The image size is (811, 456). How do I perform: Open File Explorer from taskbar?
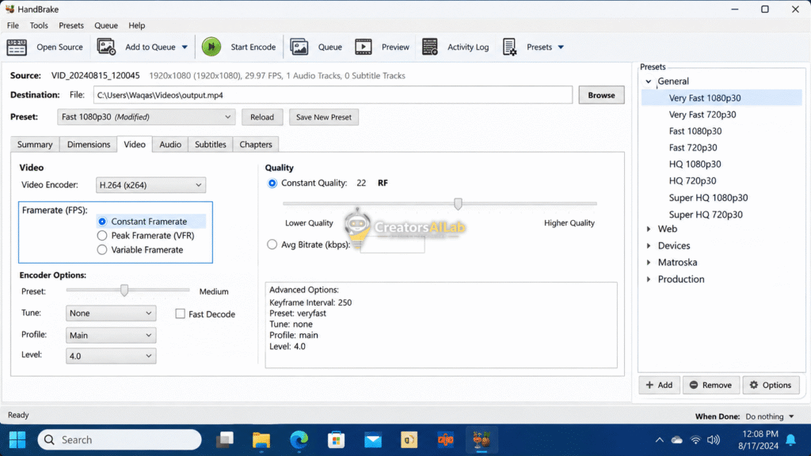tap(261, 440)
